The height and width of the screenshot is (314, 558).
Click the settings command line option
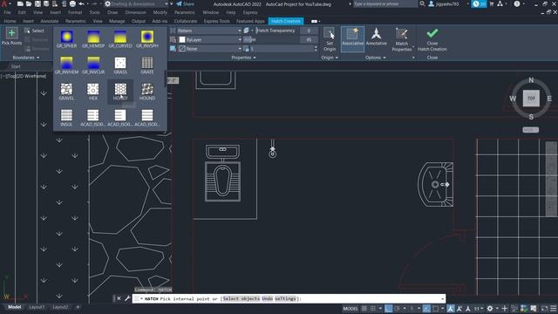[x=285, y=298]
